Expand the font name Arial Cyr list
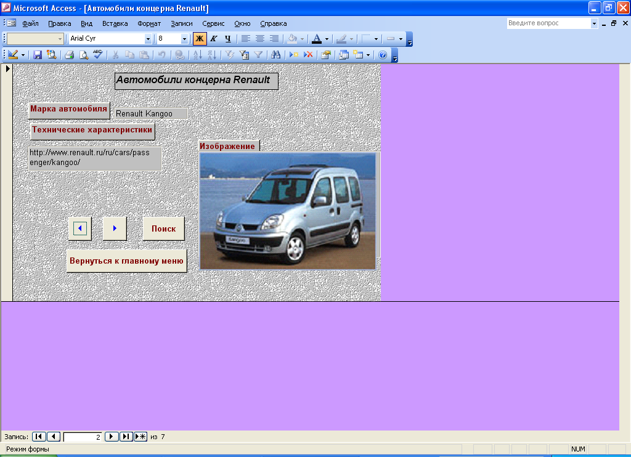 (x=148, y=39)
